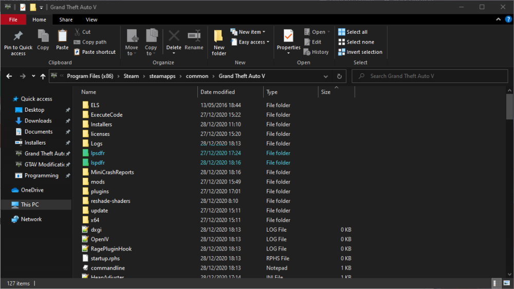Open the address bar history dropdown
This screenshot has width=514, height=289.
[326, 76]
